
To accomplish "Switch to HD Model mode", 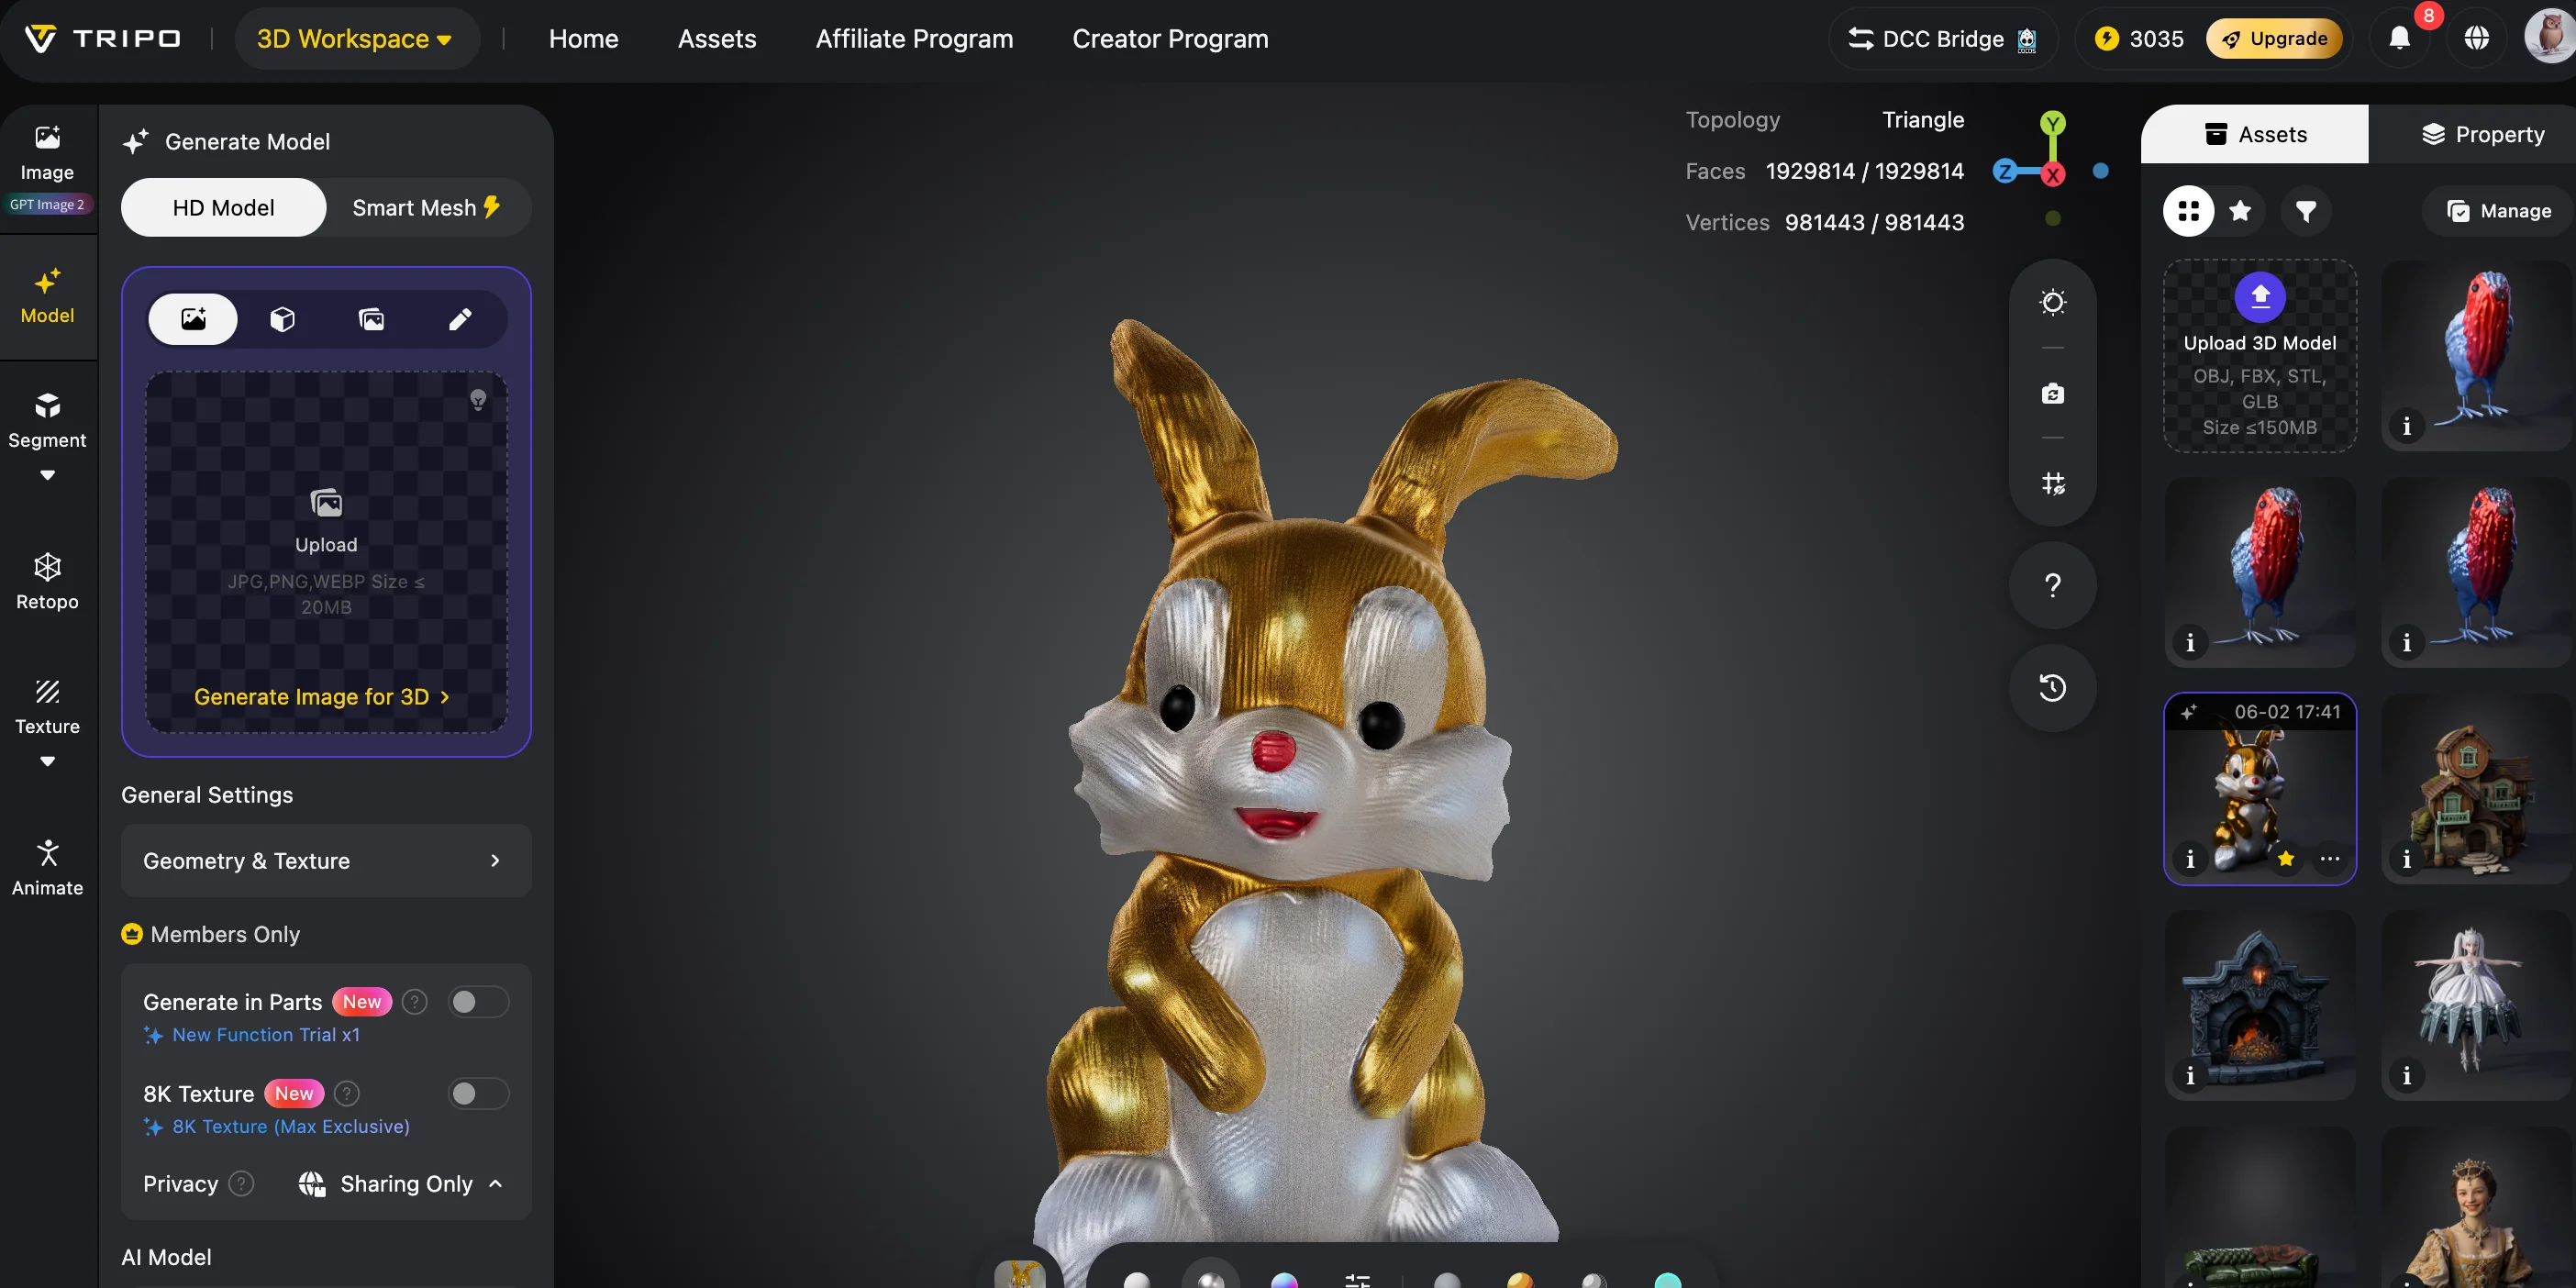I will pyautogui.click(x=223, y=208).
